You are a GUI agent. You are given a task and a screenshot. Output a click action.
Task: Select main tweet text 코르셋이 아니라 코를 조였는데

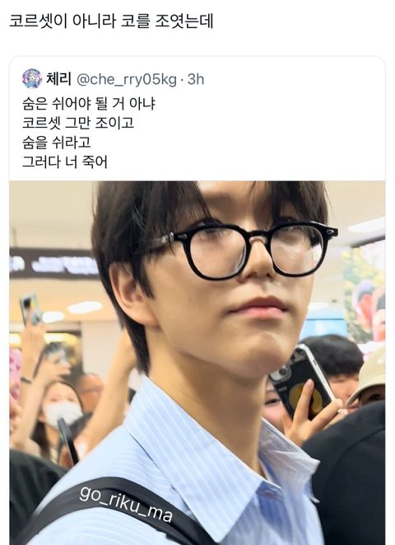(x=111, y=21)
